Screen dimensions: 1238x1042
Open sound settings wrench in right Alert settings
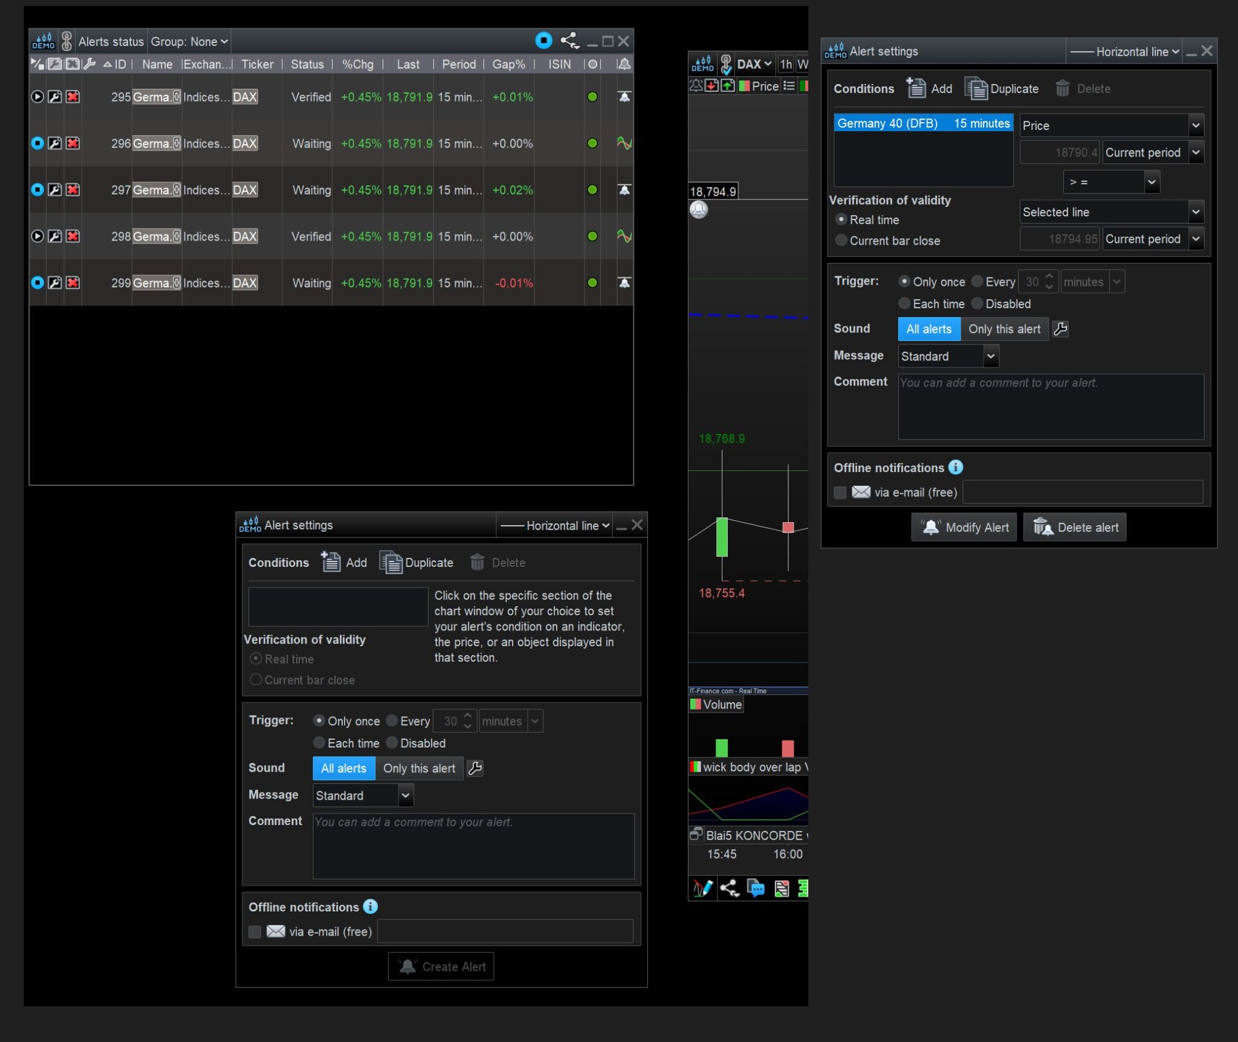1060,329
